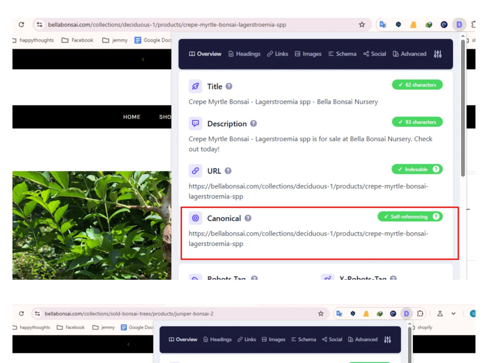Switch to Social tab in top panel

[x=375, y=54]
